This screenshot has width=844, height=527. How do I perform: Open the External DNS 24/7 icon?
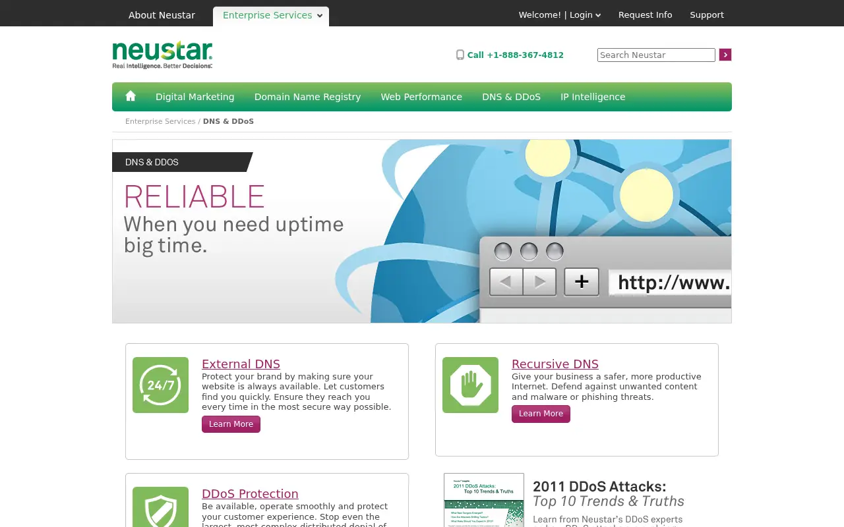coord(160,385)
